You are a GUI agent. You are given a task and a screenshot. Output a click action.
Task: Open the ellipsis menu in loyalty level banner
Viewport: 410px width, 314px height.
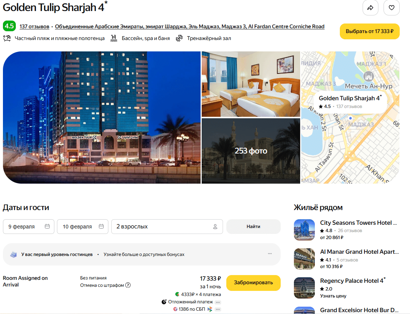pos(270,254)
